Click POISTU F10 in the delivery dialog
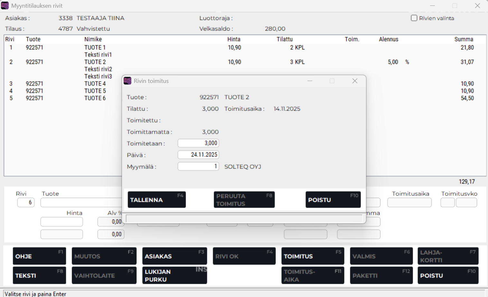488x297 pixels. [333, 200]
